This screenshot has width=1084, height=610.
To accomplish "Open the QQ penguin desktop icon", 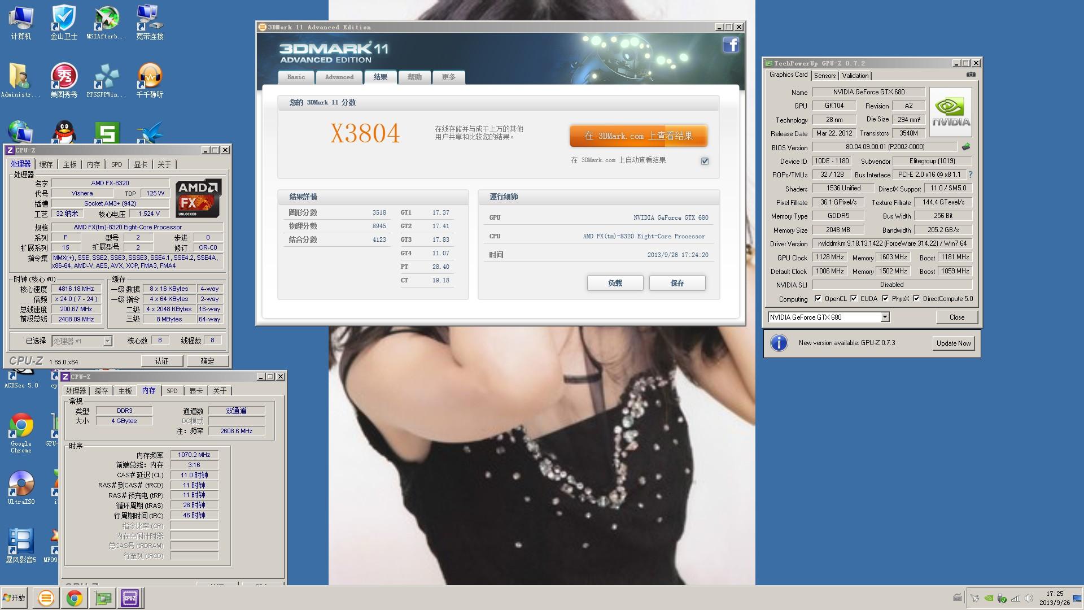I will pyautogui.click(x=64, y=132).
